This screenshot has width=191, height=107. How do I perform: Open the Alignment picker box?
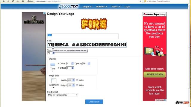tap(54, 81)
